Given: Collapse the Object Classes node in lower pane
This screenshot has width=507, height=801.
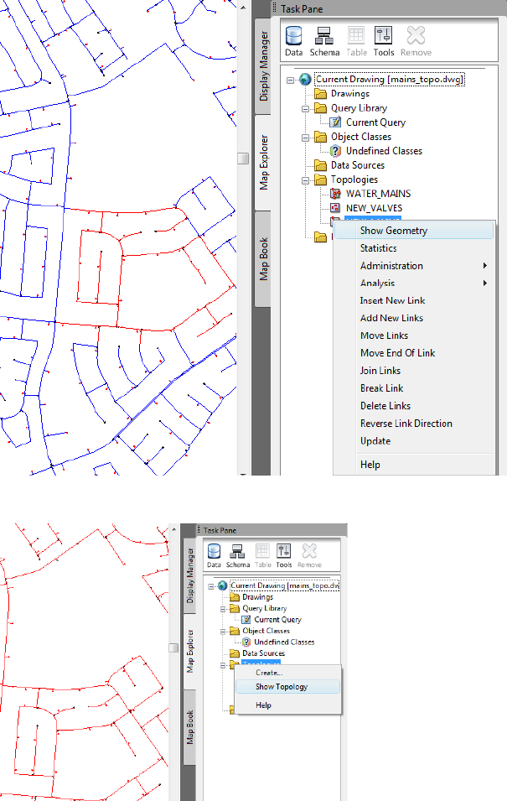Looking at the screenshot, I should point(223,631).
